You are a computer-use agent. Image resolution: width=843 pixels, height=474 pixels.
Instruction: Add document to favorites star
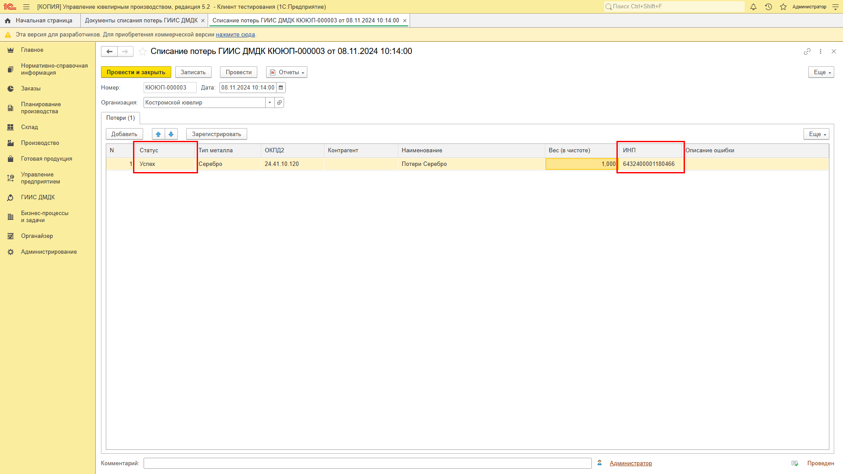[143, 52]
